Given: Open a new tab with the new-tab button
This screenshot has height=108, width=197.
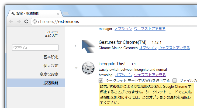Looking at the screenshot, I should (66, 13).
